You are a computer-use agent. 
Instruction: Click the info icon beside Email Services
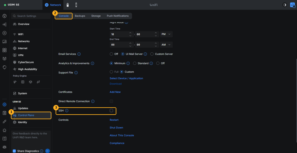(79, 54)
